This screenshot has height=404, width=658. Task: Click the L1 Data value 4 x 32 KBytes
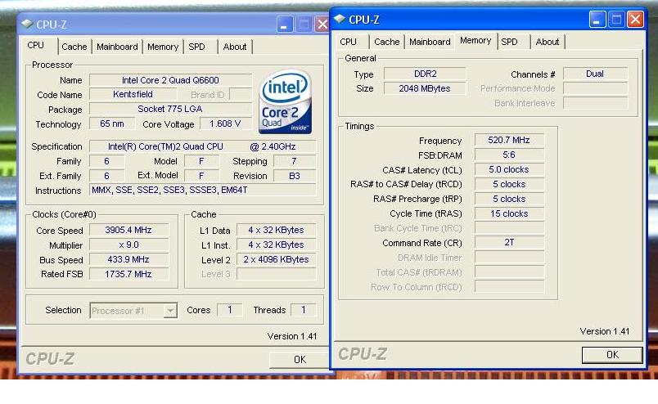(276, 230)
